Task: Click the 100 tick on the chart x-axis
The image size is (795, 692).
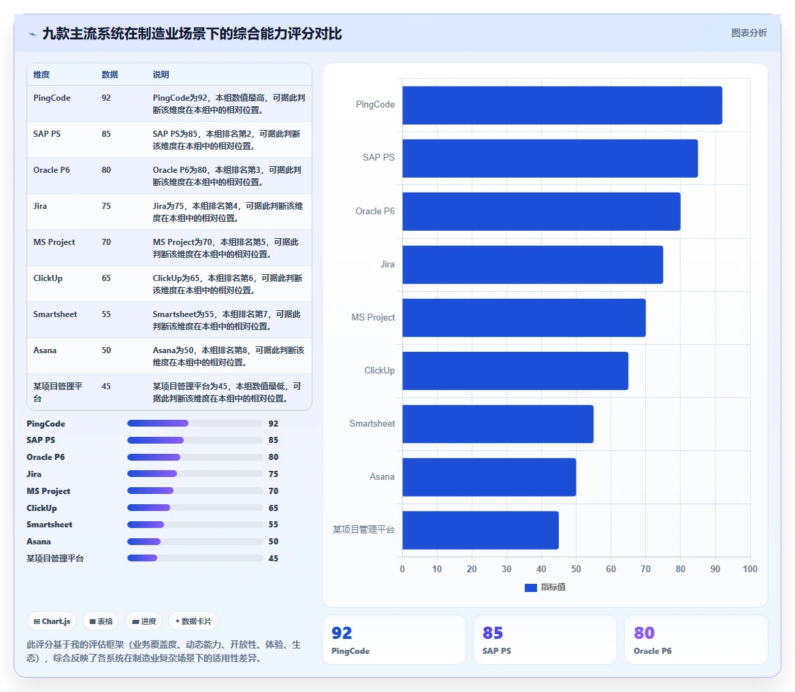Action: [x=750, y=569]
